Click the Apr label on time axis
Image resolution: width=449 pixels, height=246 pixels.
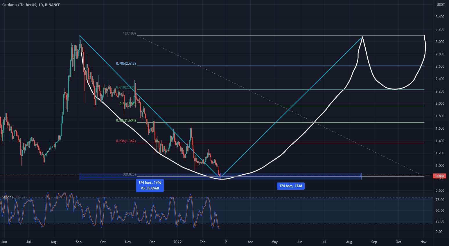click(250, 242)
